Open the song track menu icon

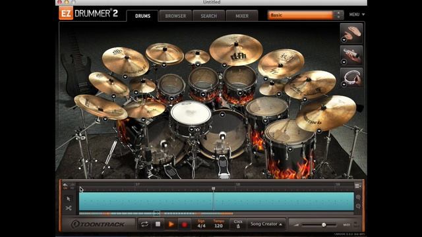click(357, 186)
